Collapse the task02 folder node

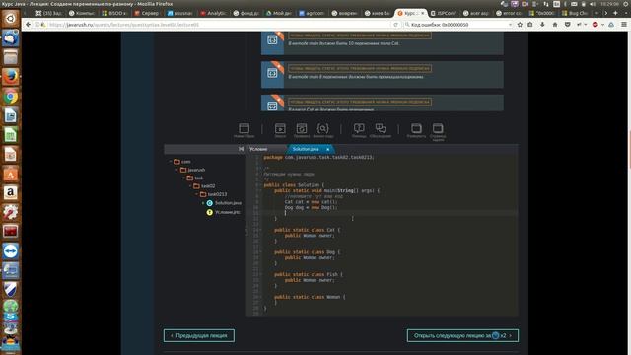point(190,186)
